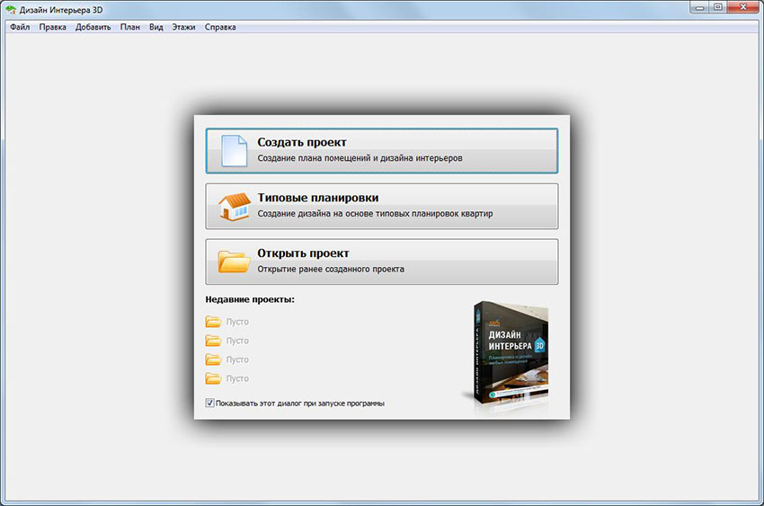The height and width of the screenshot is (506, 764).
Task: Click the first Пусто folder icon in recent projects
Action: [213, 321]
